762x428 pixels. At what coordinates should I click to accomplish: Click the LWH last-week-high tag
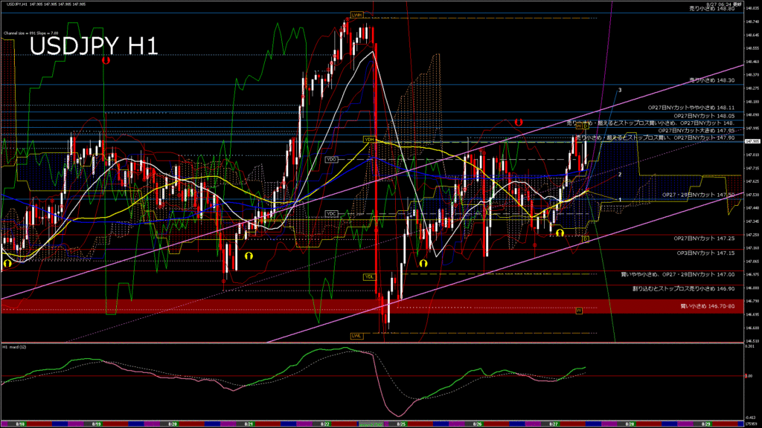pyautogui.click(x=357, y=15)
